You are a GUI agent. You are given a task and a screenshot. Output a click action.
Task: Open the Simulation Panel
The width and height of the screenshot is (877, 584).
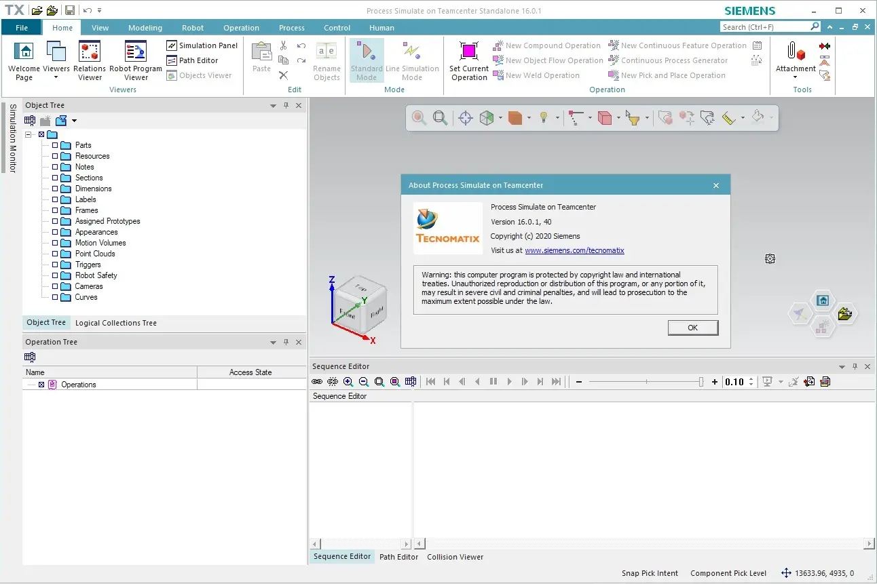click(x=202, y=45)
